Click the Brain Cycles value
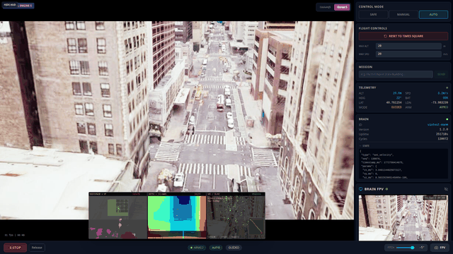Image resolution: width=453 pixels, height=254 pixels. tap(443, 139)
